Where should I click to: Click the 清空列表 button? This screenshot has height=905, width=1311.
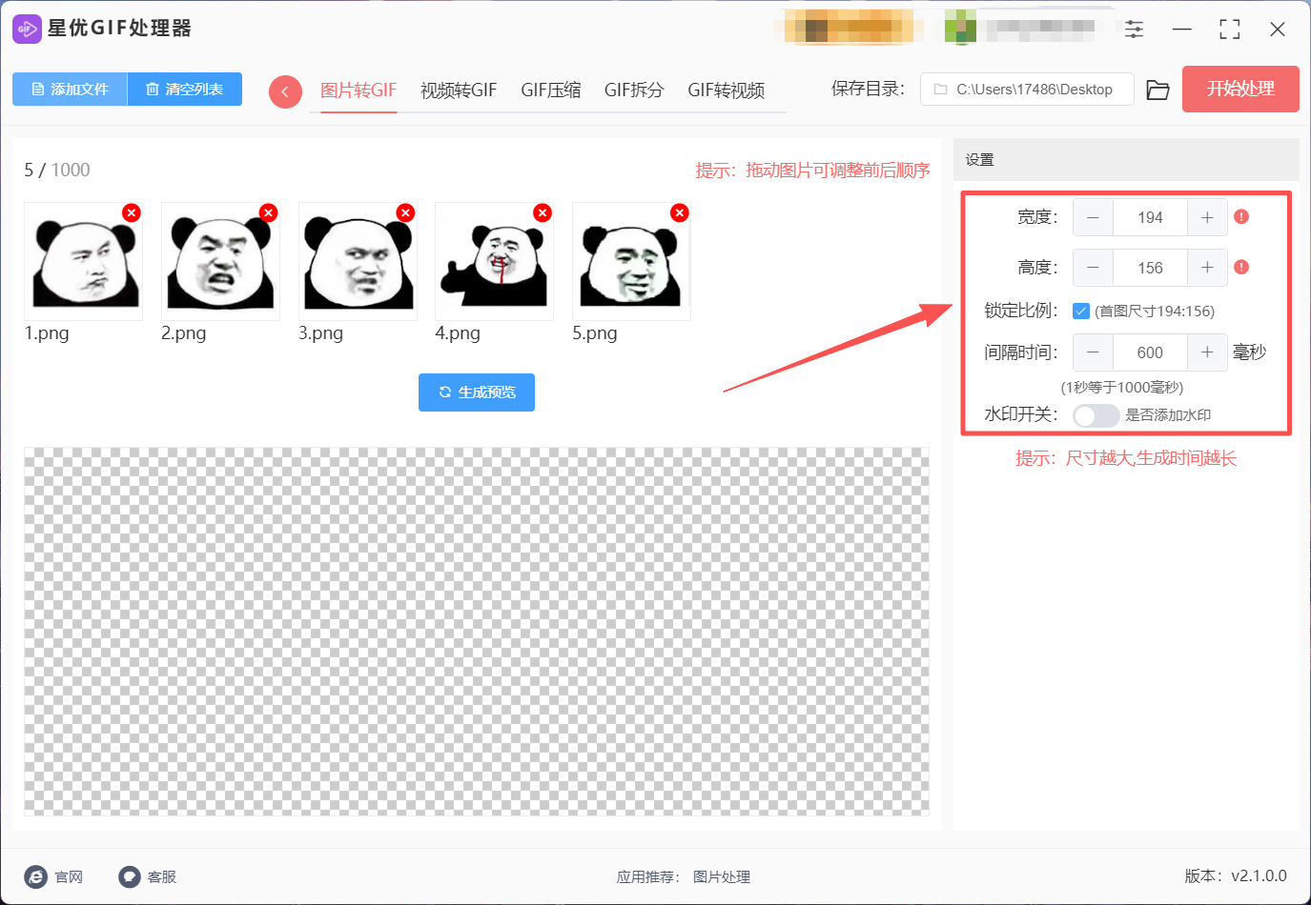(x=184, y=89)
